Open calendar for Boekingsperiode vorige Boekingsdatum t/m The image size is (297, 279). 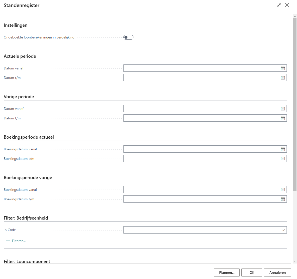pyautogui.click(x=283, y=199)
